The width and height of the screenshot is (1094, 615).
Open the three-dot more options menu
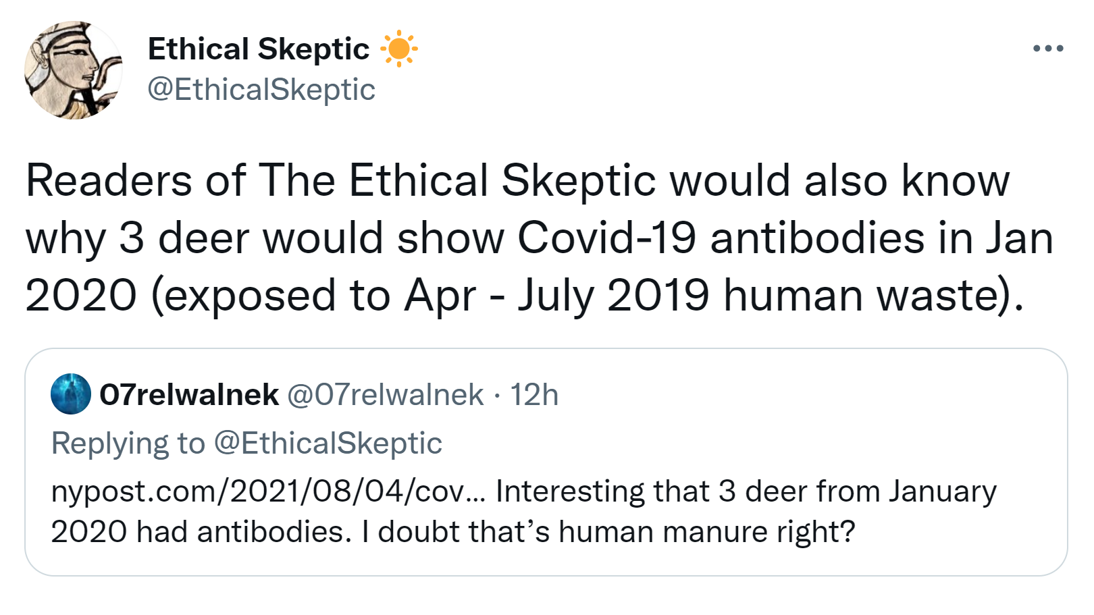(1048, 49)
